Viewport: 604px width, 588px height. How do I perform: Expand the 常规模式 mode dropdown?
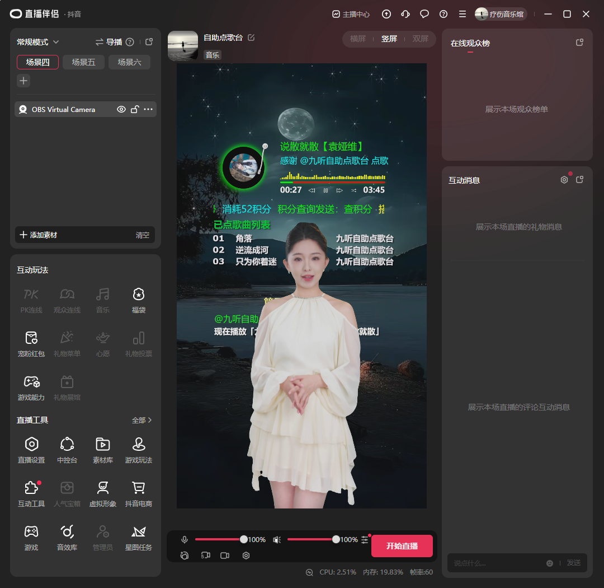[38, 42]
